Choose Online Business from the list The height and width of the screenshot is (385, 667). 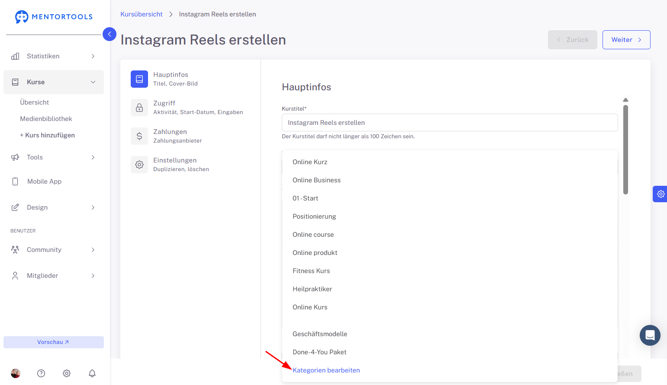tap(316, 180)
